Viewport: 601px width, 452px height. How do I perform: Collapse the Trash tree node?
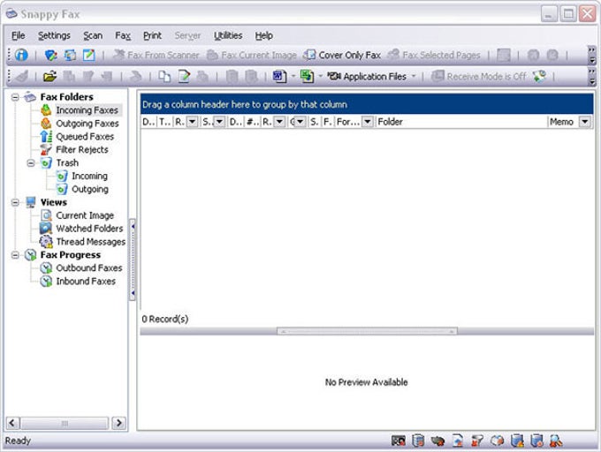31,163
